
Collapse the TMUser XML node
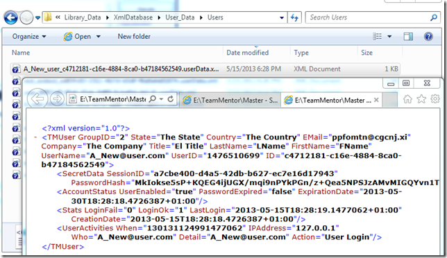tap(35, 137)
